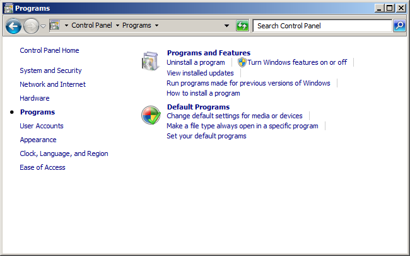The image size is (410, 256).
Task: Open Control Panel Home link
Action: point(49,50)
